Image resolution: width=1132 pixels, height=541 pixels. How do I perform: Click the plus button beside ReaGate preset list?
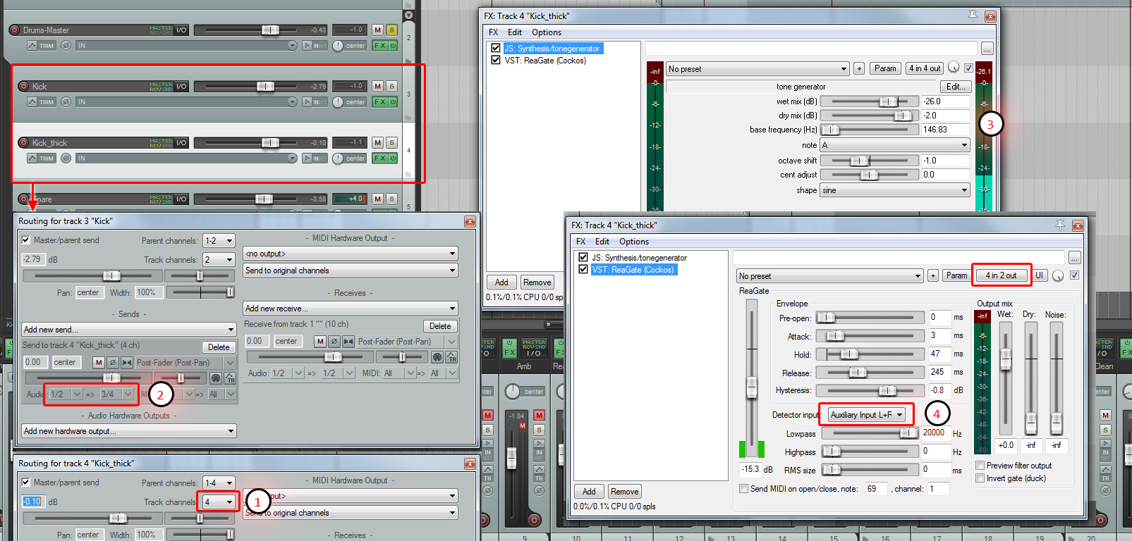click(932, 275)
